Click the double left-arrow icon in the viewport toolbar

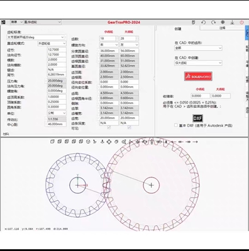[180, 142]
